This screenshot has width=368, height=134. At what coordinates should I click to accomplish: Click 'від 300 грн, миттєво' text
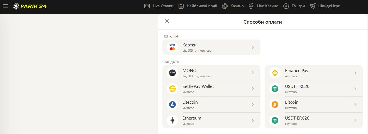coord(197,76)
